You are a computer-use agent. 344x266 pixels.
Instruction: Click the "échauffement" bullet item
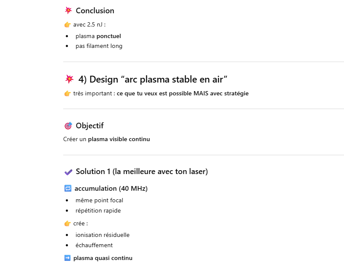click(94, 245)
